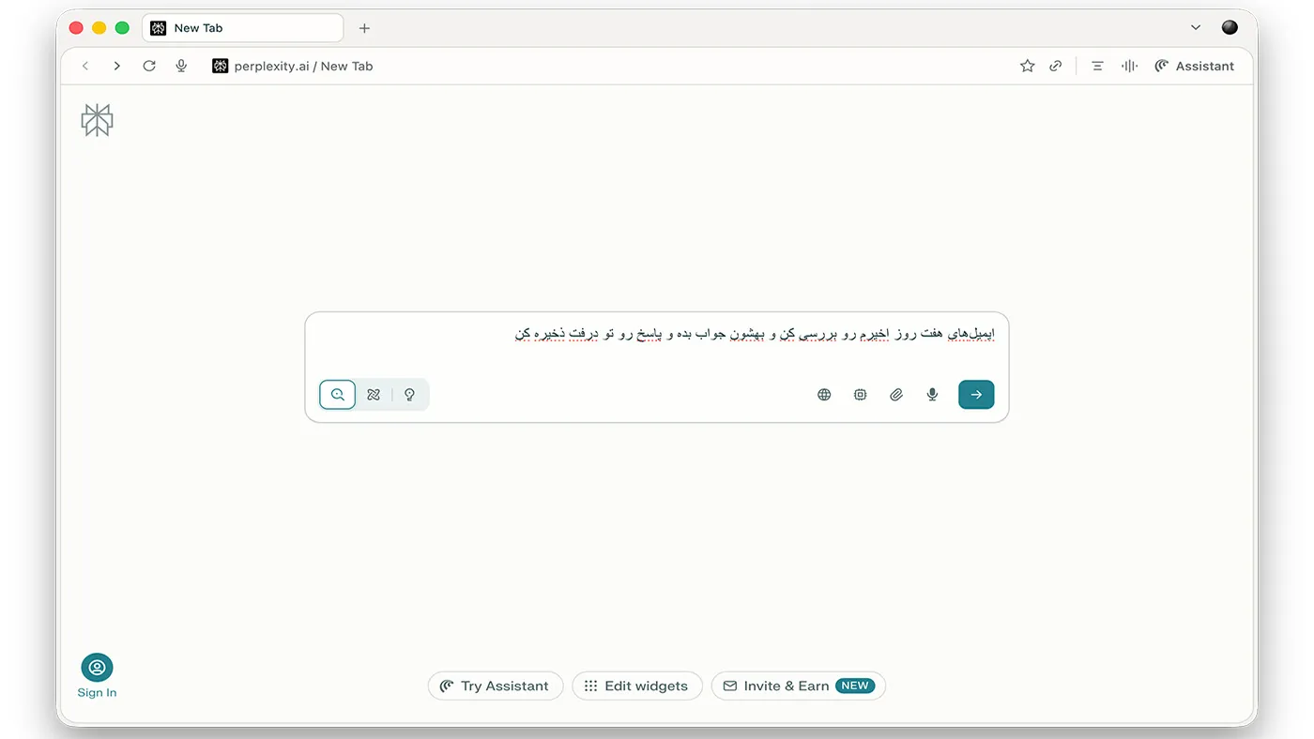
Task: Choose sources with the globe icon
Action: (824, 395)
